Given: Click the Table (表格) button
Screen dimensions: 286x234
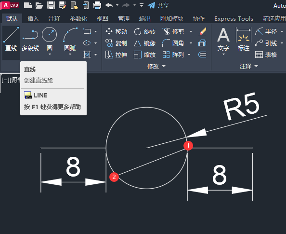Looking at the screenshot, I should [x=266, y=55].
